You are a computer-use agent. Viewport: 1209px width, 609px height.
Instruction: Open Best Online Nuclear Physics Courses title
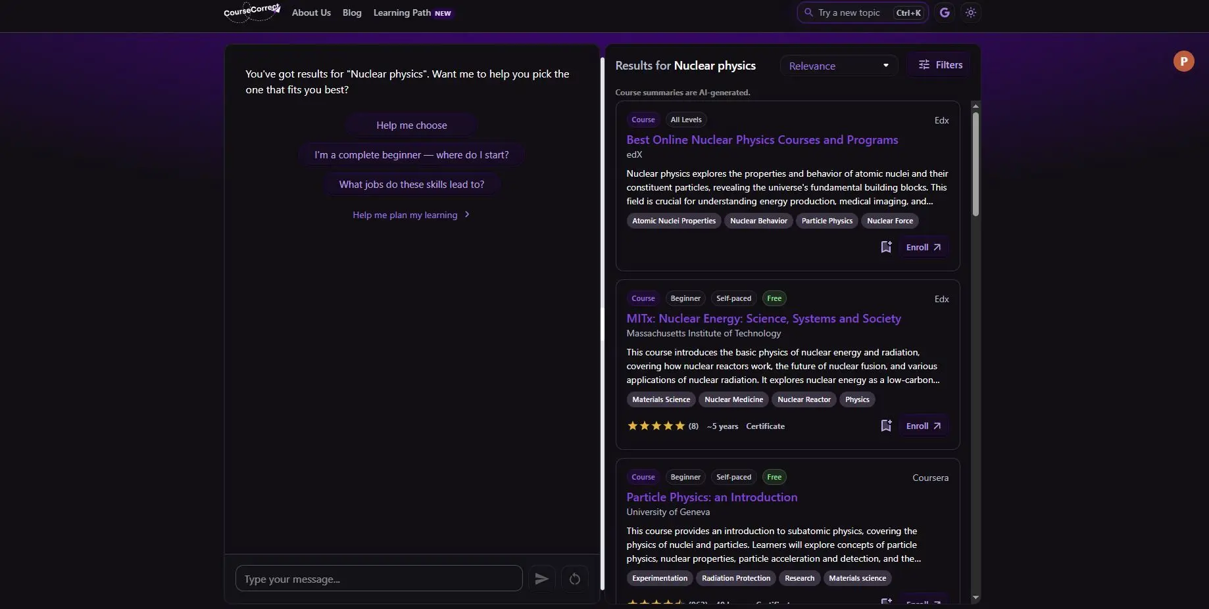tap(762, 140)
